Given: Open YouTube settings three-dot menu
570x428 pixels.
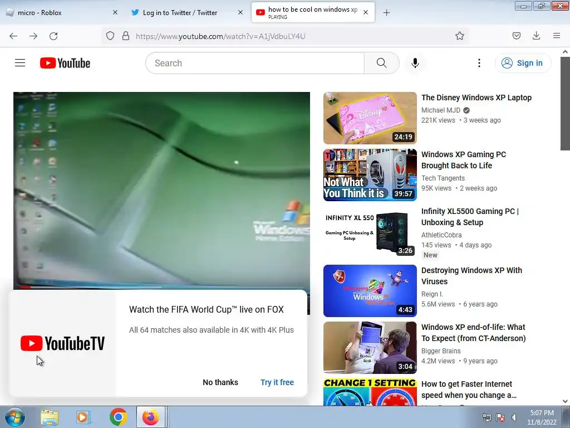Looking at the screenshot, I should 479,63.
